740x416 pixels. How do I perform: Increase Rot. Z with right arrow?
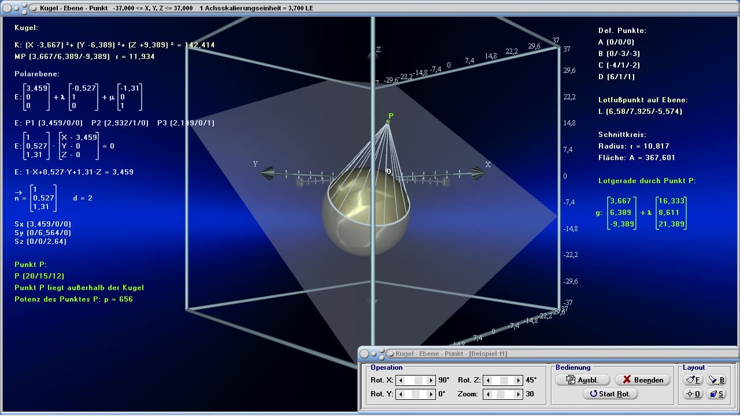tap(517, 380)
